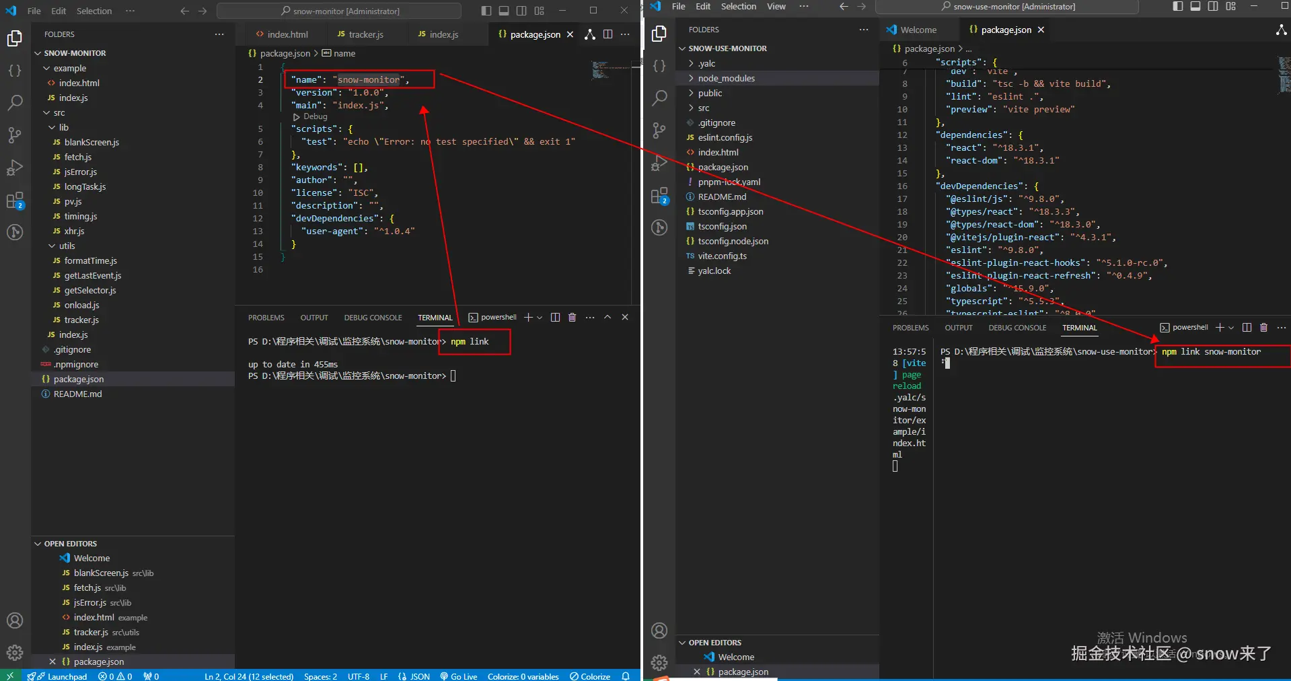This screenshot has height=681, width=1291.
Task: Expand the .yalc folder
Action: 706,63
